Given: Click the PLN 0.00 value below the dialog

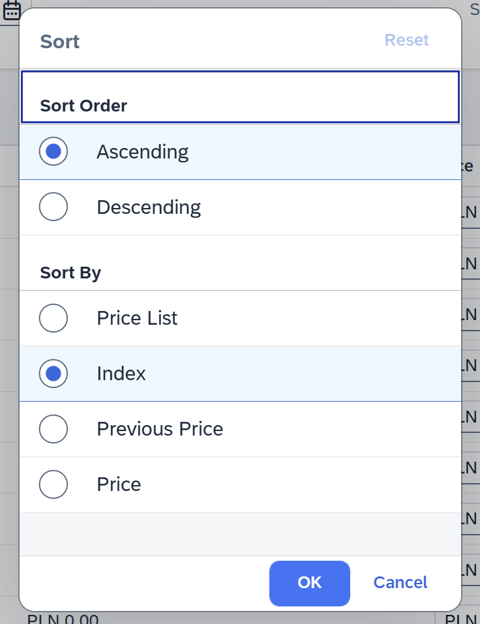Looking at the screenshot, I should click(x=63, y=619).
